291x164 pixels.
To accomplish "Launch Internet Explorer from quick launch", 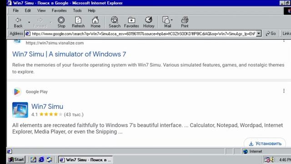I will coord(41,159).
